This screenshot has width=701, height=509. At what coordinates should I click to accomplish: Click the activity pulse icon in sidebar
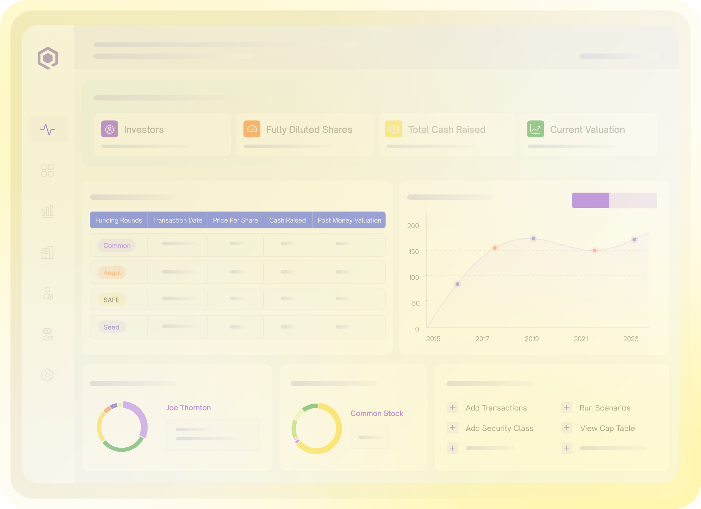point(48,130)
